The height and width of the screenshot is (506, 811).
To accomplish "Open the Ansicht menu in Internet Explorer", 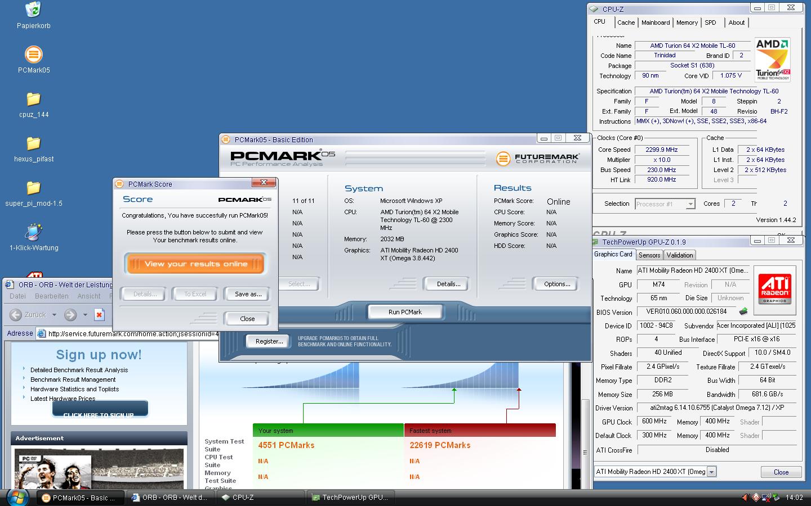I will pyautogui.click(x=89, y=296).
